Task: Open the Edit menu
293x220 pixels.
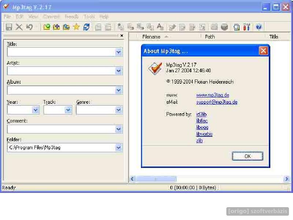Action: pyautogui.click(x=20, y=16)
